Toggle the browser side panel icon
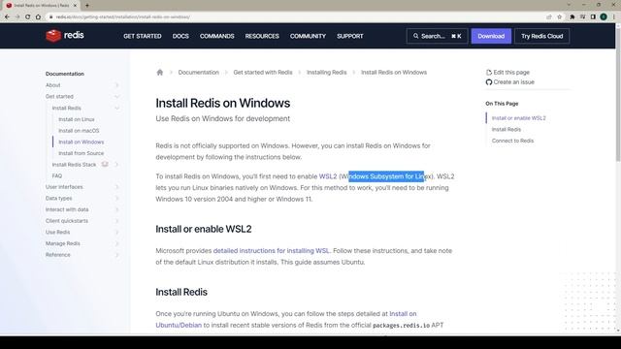 coord(593,17)
